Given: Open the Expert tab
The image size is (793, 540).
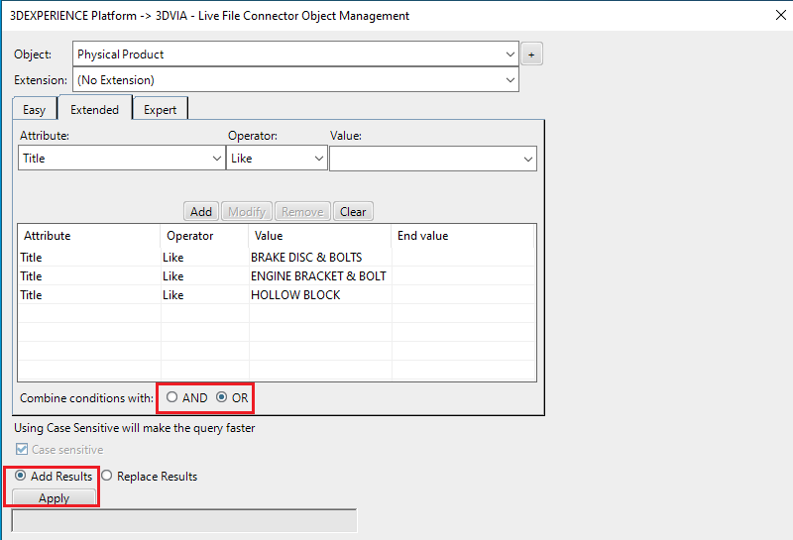Looking at the screenshot, I should click(x=160, y=110).
